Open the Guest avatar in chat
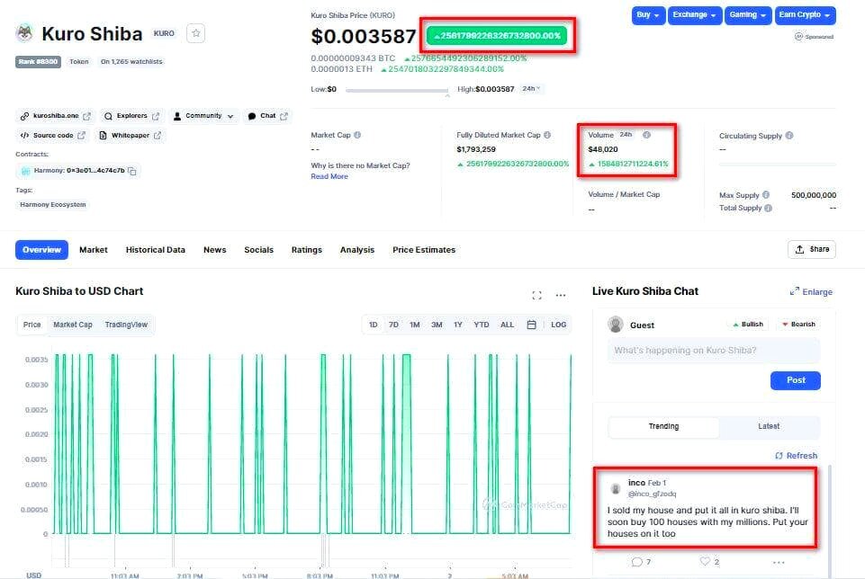This screenshot has width=865, height=579. pos(616,325)
